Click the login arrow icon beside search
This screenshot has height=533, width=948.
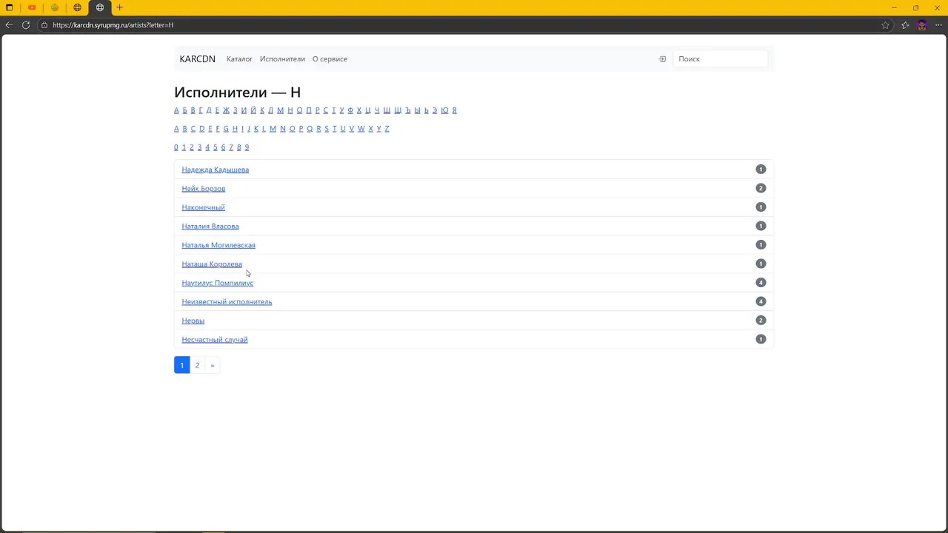(662, 59)
